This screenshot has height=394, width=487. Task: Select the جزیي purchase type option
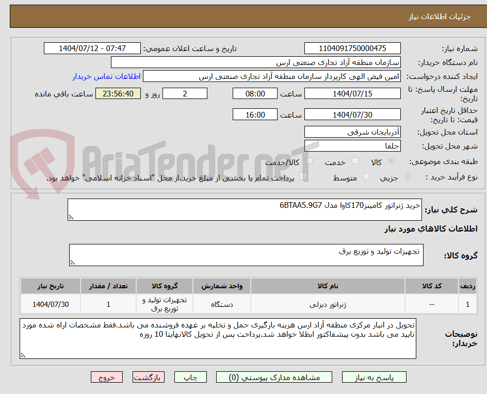pyautogui.click(x=409, y=176)
